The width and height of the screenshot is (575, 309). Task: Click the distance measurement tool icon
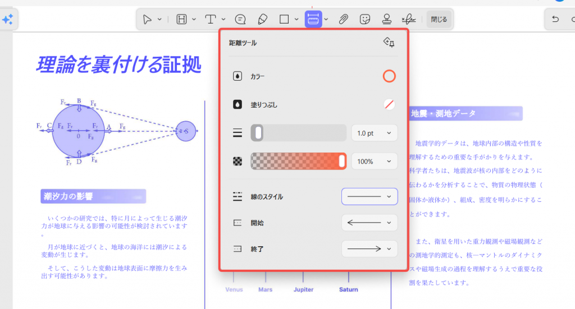click(313, 20)
